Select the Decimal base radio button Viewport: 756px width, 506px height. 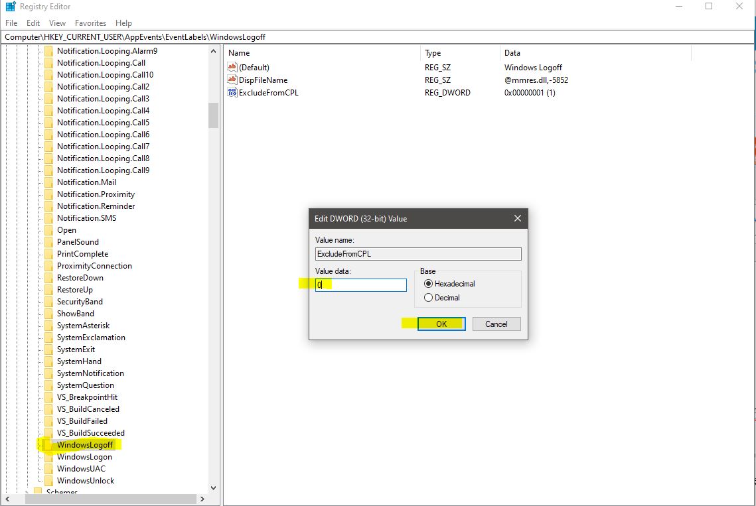pos(429,297)
